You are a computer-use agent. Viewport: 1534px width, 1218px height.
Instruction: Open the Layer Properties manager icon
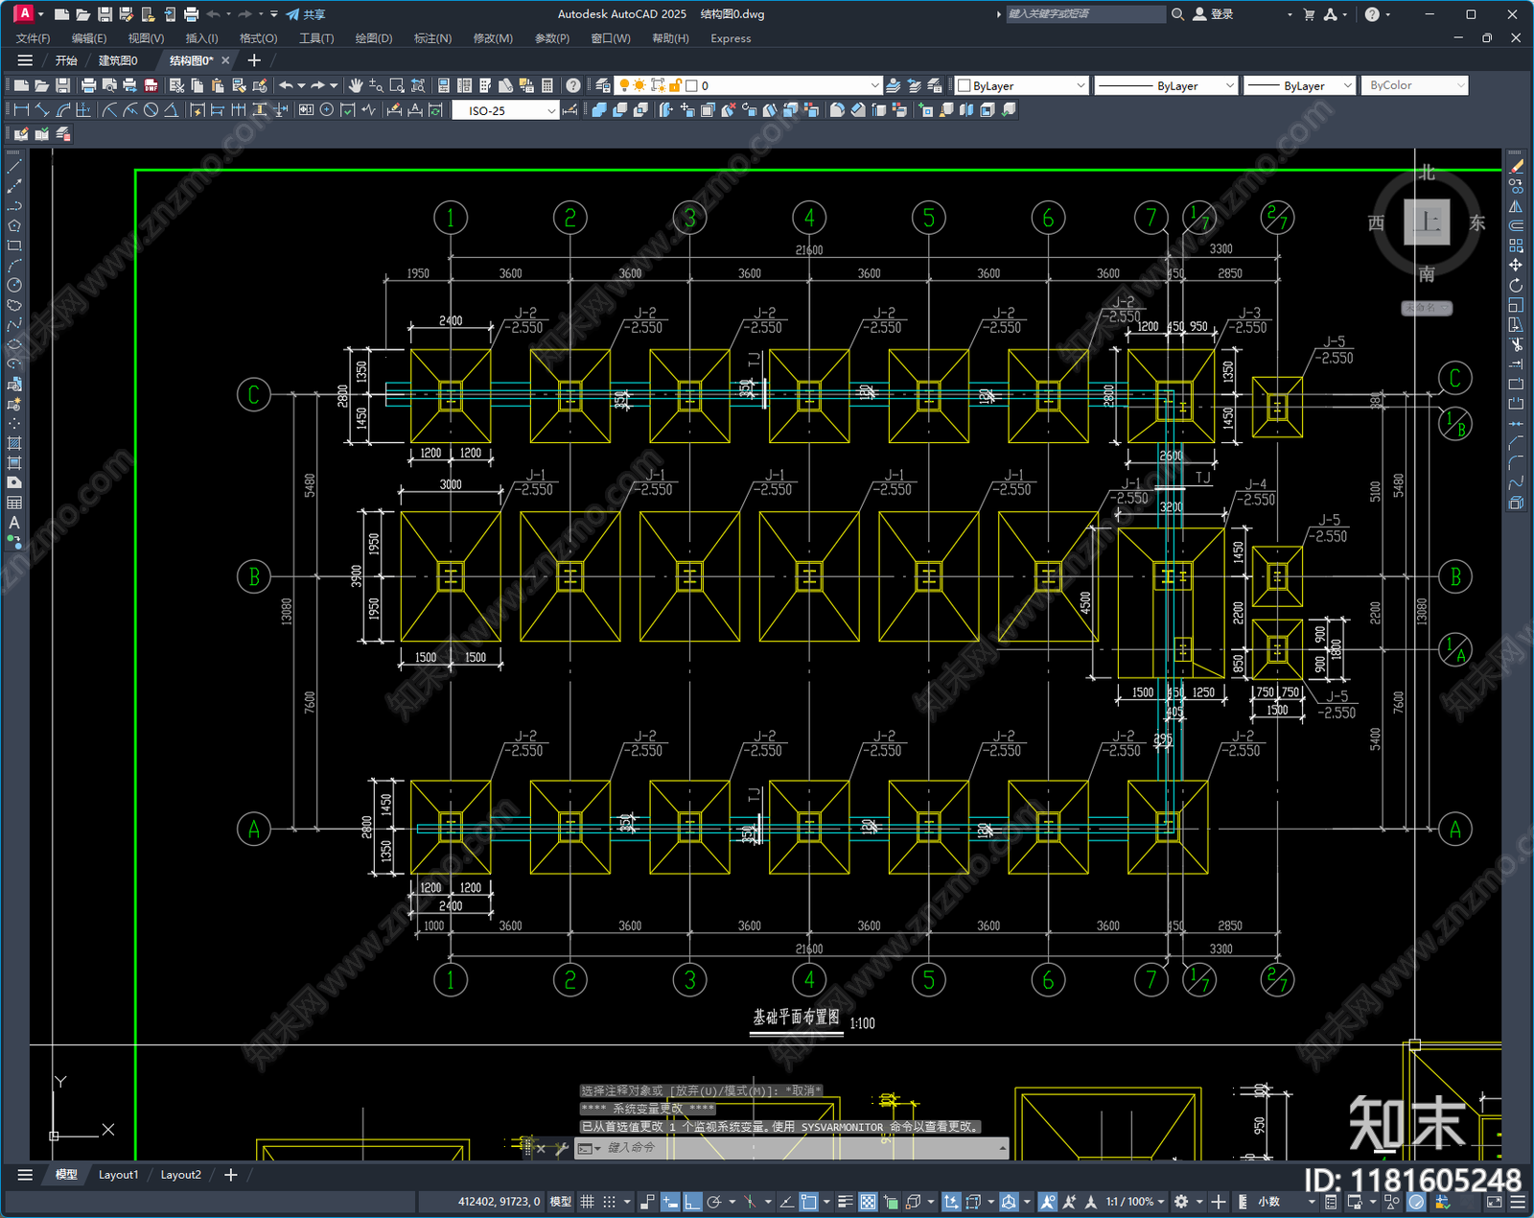[x=602, y=85]
